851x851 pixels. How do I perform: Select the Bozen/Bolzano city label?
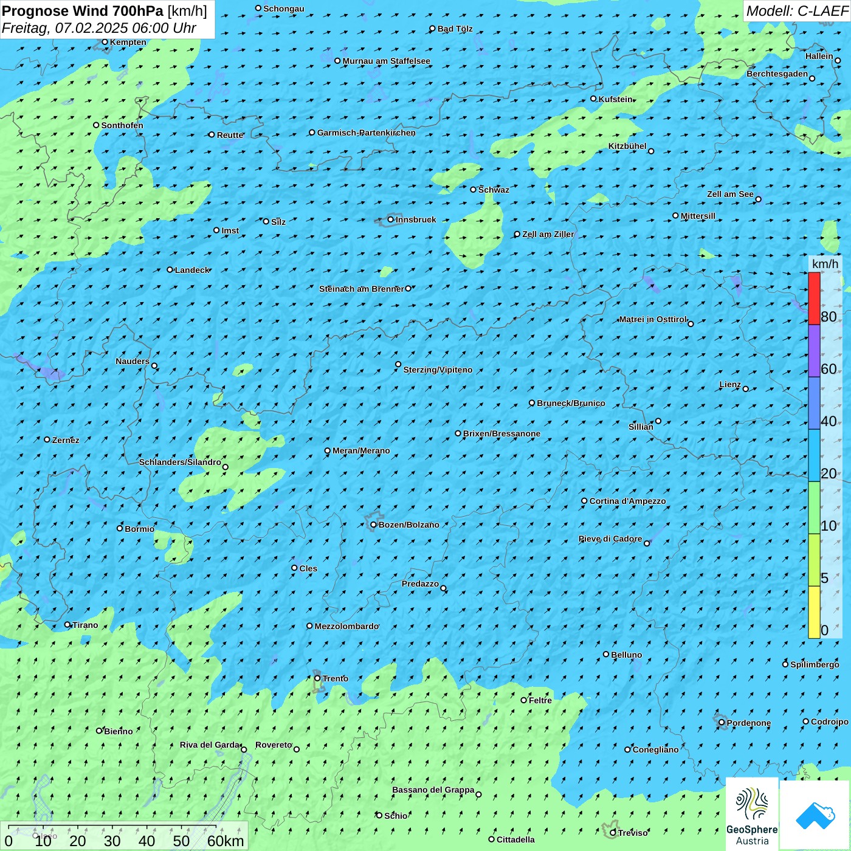tap(408, 525)
